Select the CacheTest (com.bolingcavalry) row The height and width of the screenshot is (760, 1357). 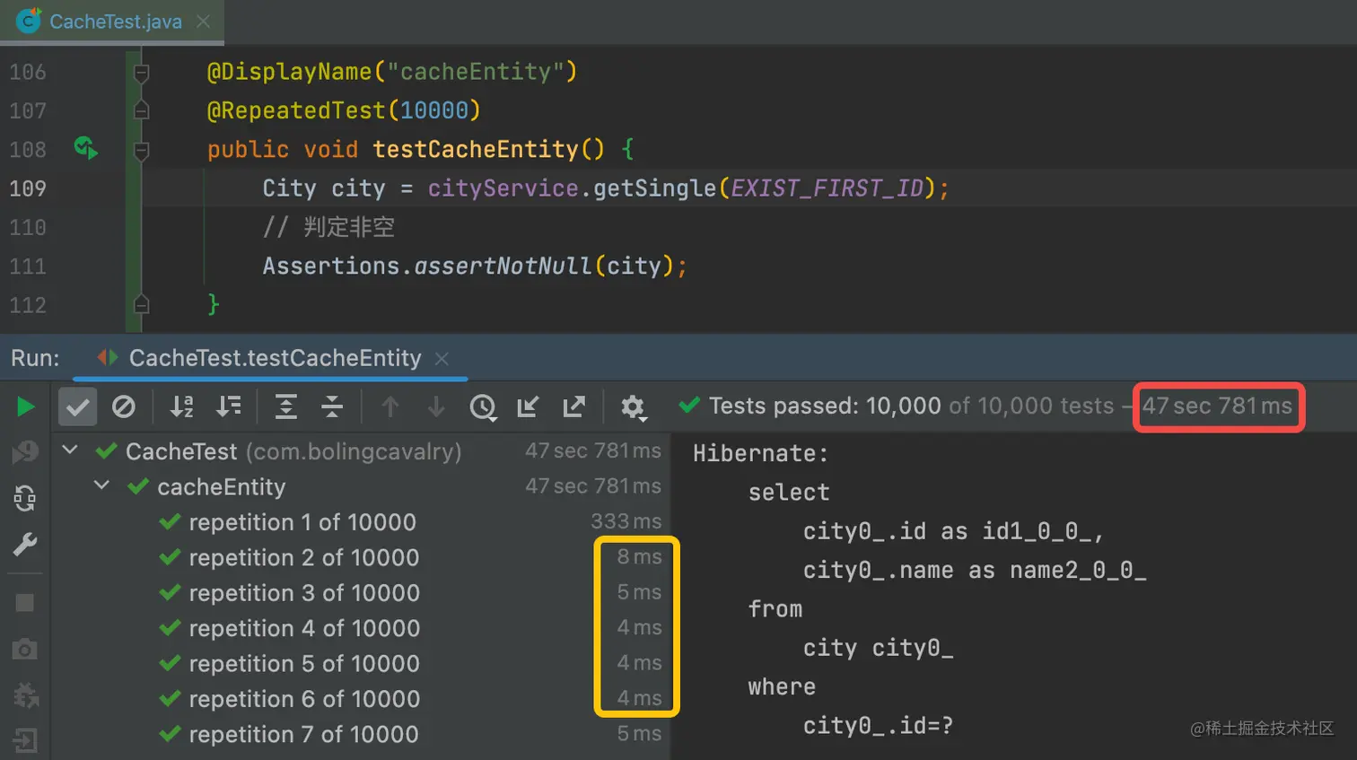(359, 450)
